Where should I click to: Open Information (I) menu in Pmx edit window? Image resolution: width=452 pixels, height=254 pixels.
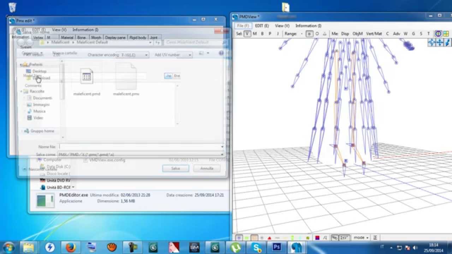point(85,30)
